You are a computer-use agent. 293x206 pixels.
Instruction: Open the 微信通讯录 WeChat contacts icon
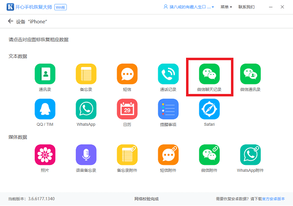(251, 74)
